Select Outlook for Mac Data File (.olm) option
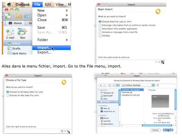Image resolution: width=182 pixels, height=138 pixels. coord(8,96)
